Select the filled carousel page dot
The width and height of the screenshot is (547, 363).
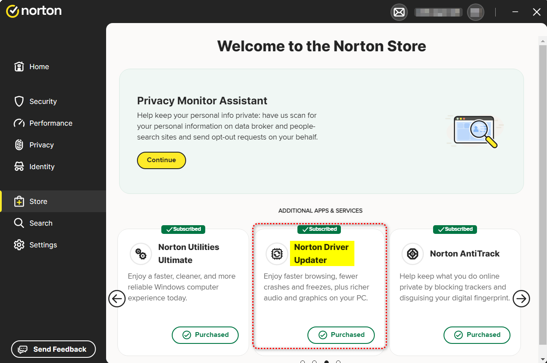(326, 361)
